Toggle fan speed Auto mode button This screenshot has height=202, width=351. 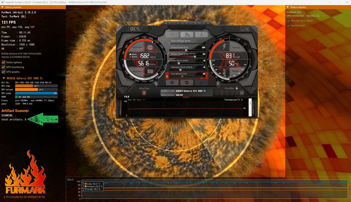(204, 78)
